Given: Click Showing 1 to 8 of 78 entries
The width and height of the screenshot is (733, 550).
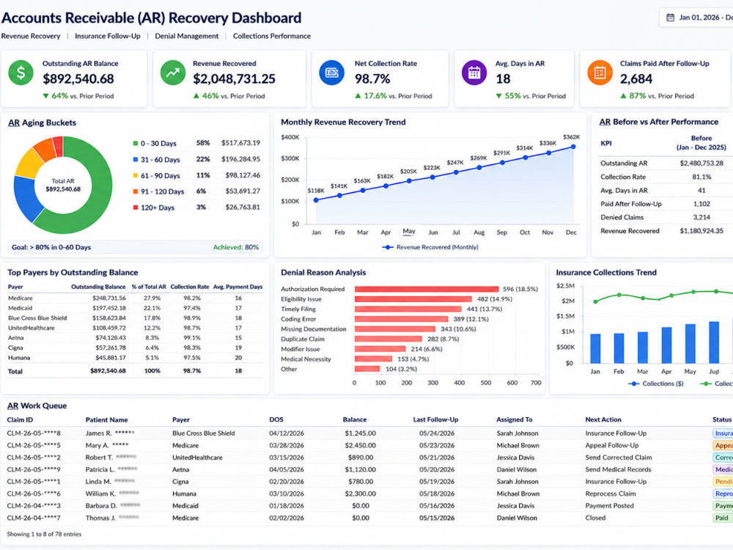Looking at the screenshot, I should [44, 534].
